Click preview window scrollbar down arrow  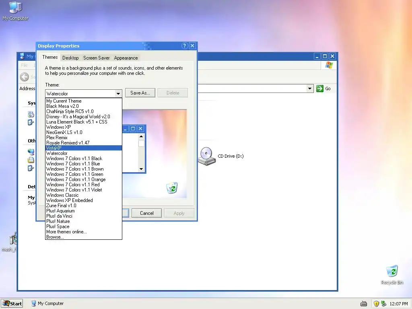click(141, 169)
